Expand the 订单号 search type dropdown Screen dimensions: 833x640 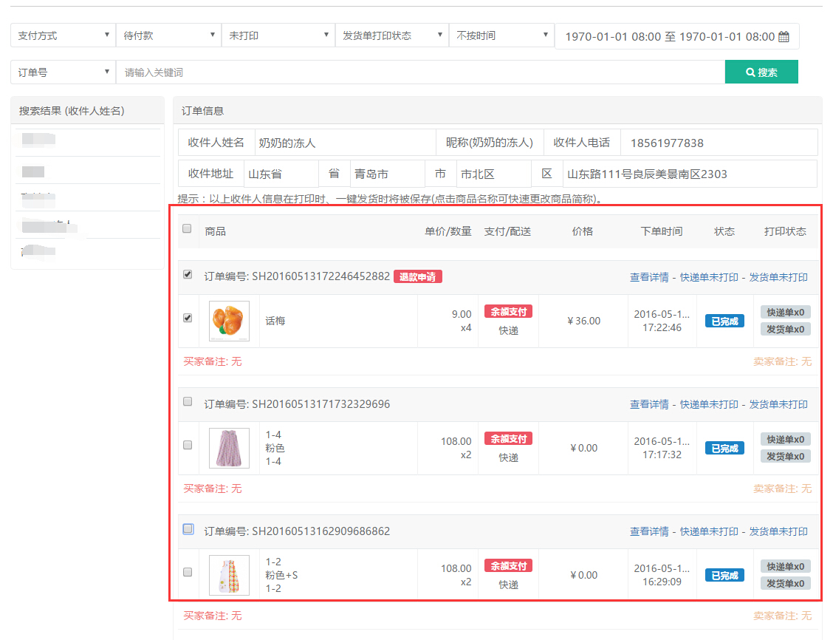(x=64, y=72)
